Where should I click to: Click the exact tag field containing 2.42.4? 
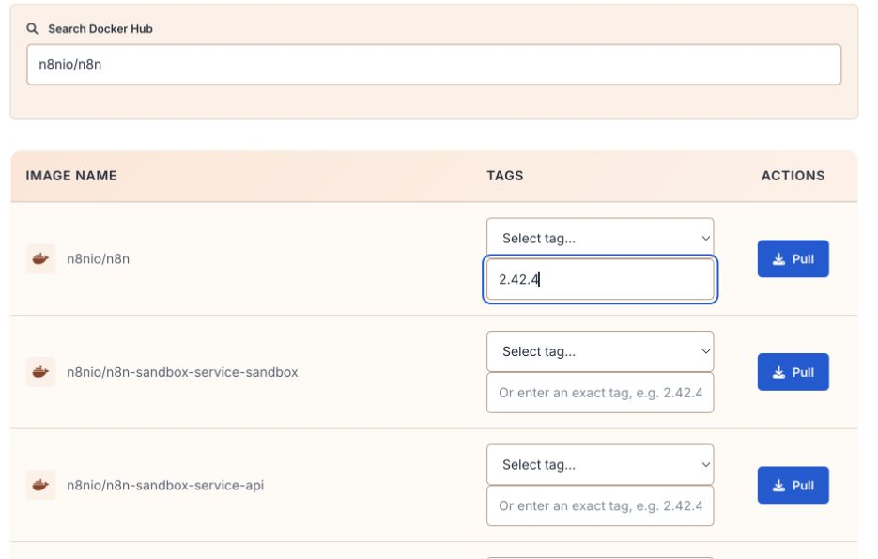pyautogui.click(x=600, y=280)
